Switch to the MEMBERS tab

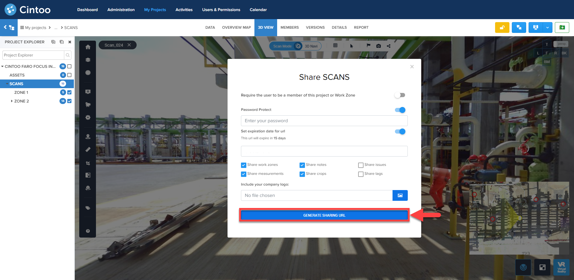290,27
